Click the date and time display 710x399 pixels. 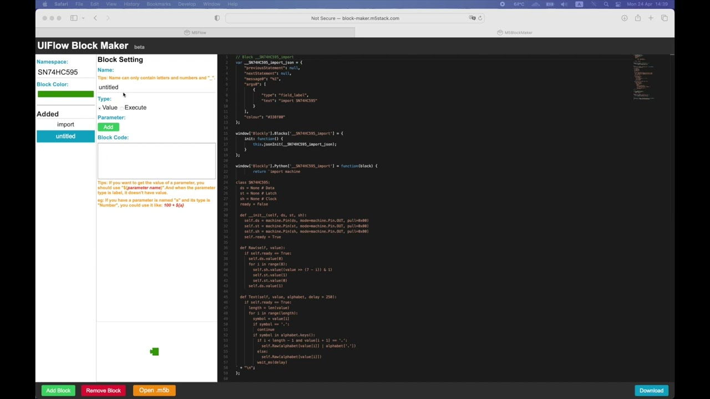[x=647, y=4]
